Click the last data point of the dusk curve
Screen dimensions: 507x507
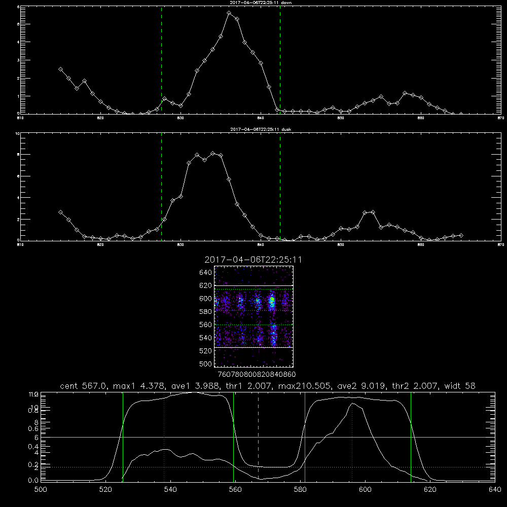(461, 235)
